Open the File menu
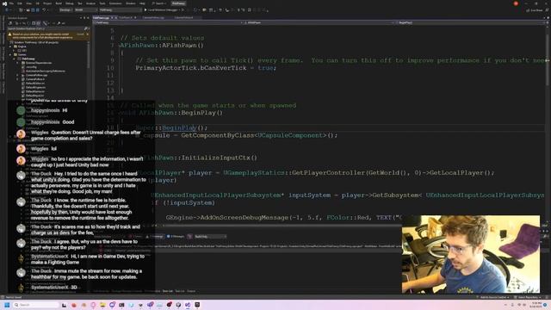Image resolution: width=551 pixels, height=310 pixels. [x=11, y=3]
